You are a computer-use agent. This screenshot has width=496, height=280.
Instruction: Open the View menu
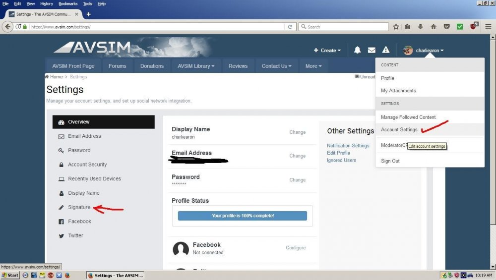pos(31,4)
